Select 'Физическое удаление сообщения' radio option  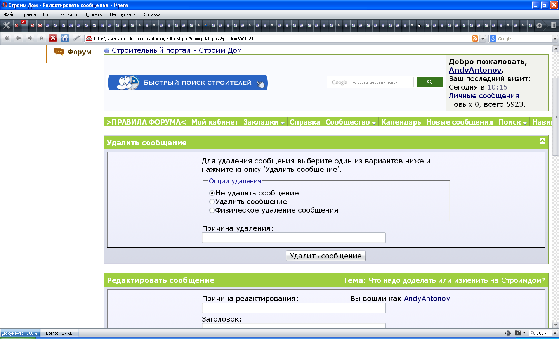(x=212, y=210)
